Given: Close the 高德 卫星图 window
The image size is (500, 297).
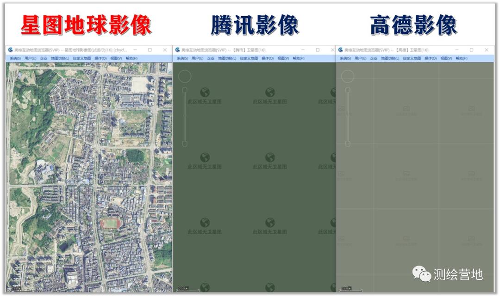Looking at the screenshot, I should (x=486, y=50).
